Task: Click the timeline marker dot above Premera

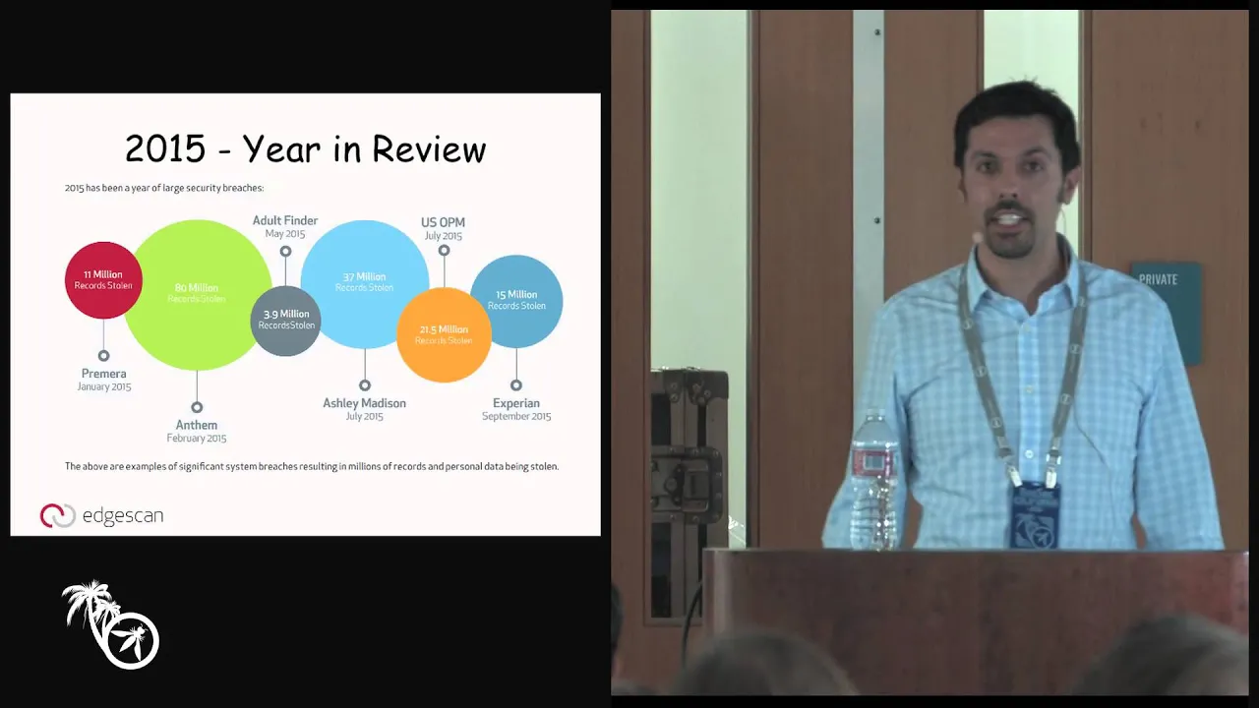Action: tap(103, 356)
